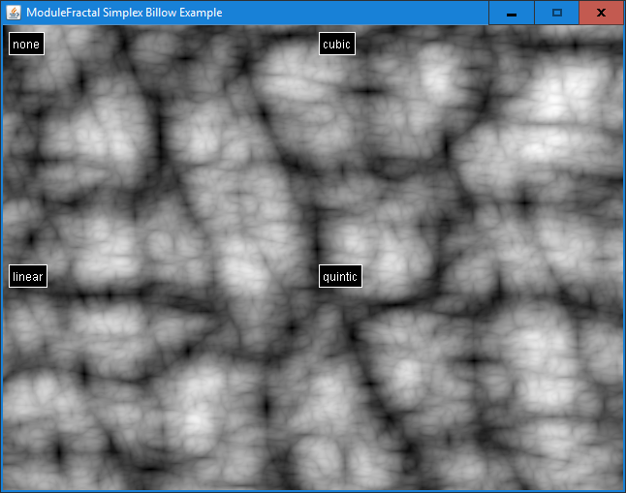Click the bottom border of the window
This screenshot has height=493, width=626.
[313, 490]
